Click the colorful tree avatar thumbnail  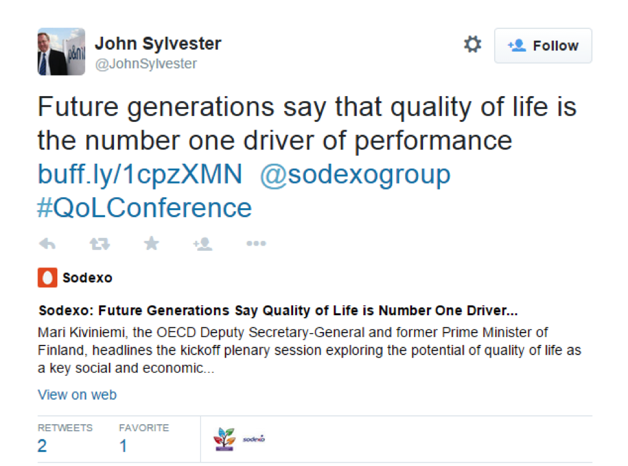click(224, 439)
